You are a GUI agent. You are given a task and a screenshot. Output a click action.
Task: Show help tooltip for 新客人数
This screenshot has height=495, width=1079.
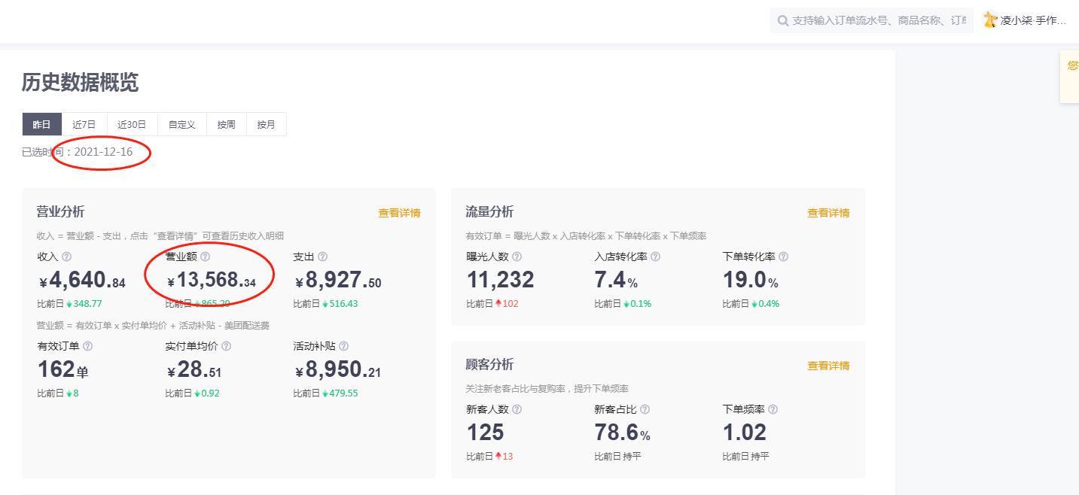coord(517,409)
